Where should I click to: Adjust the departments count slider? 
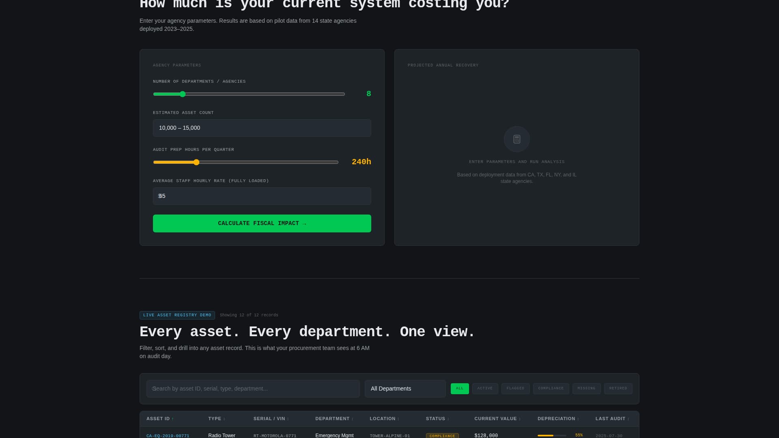(249, 94)
